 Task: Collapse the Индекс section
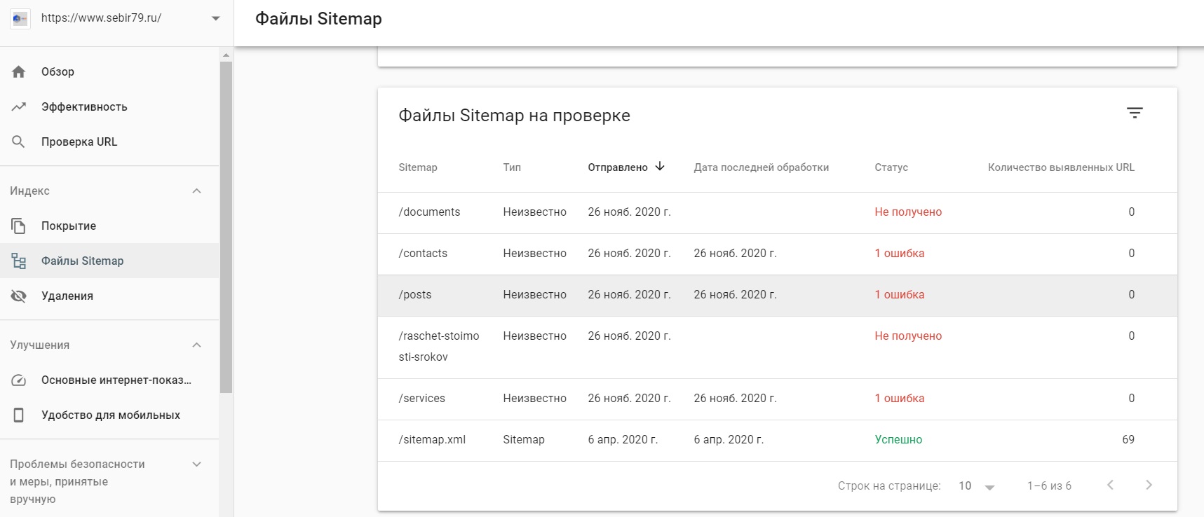197,191
